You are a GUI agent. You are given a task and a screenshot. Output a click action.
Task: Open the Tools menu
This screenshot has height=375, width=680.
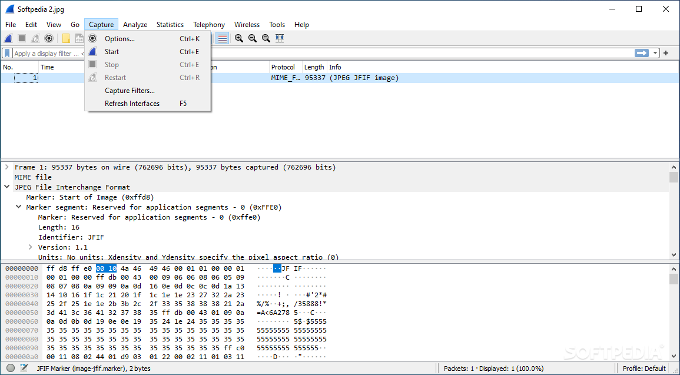point(277,25)
